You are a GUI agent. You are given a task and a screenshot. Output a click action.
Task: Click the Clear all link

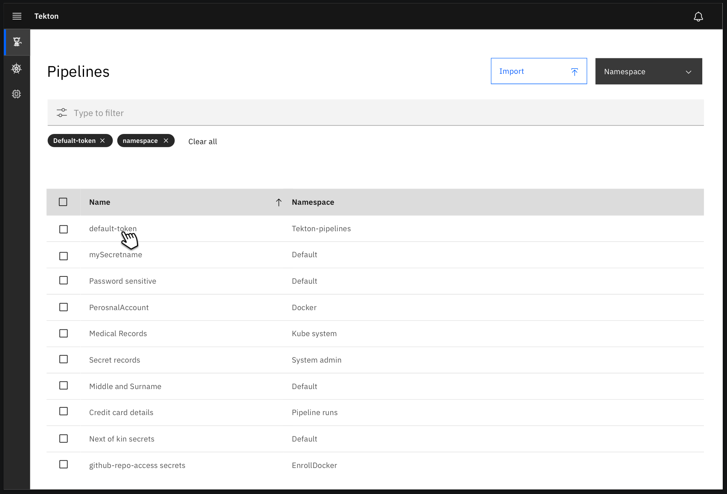[x=203, y=141]
